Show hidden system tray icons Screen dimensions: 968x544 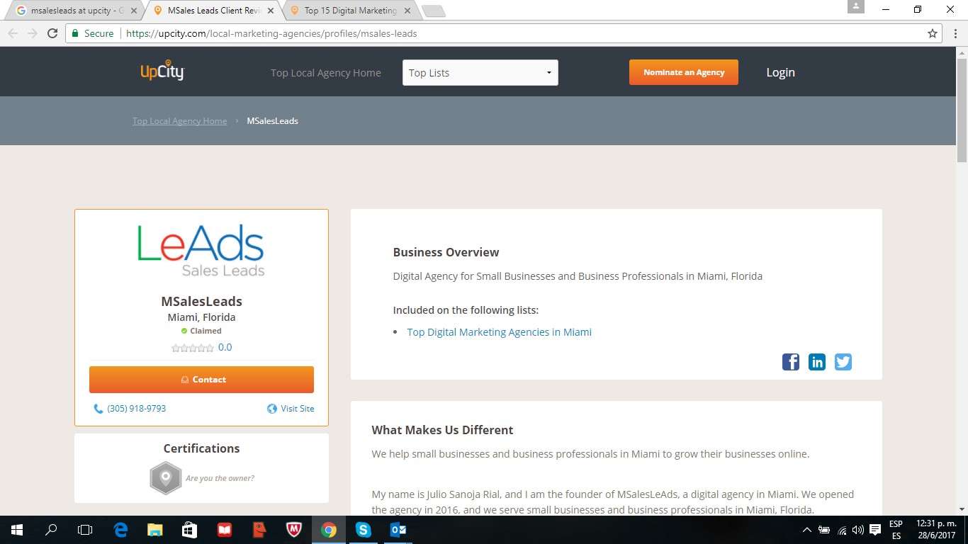point(807,530)
